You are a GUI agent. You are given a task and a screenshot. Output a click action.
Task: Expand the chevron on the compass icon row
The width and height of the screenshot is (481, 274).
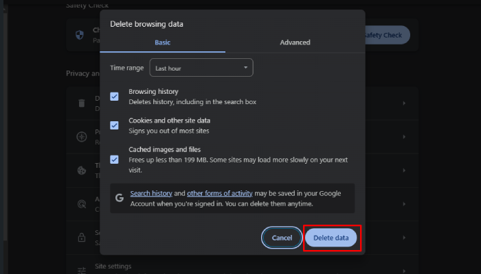tap(404, 137)
